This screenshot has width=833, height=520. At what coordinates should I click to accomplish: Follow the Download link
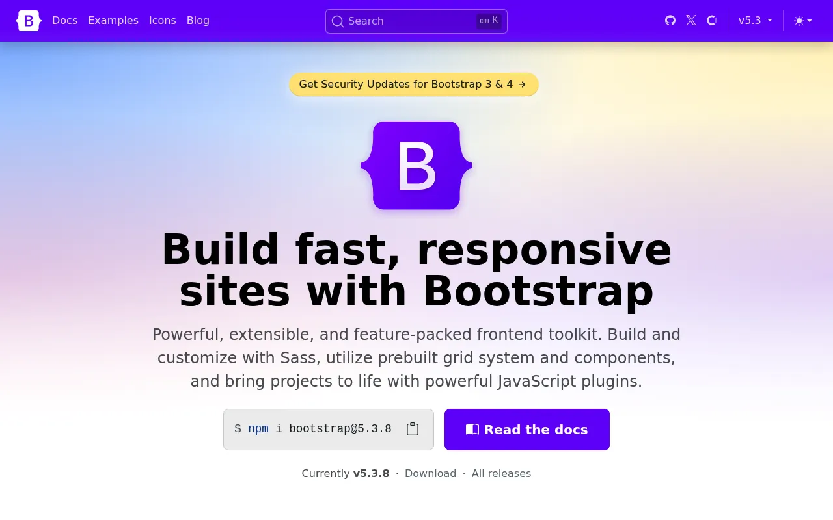[x=430, y=474]
